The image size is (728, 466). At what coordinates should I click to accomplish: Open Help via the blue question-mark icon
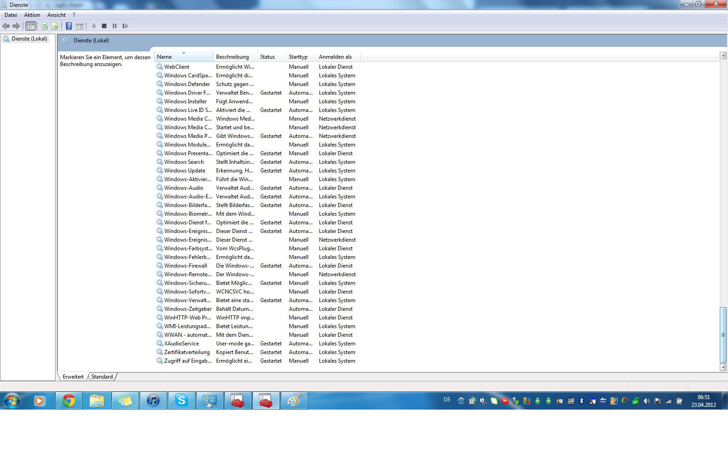click(69, 26)
